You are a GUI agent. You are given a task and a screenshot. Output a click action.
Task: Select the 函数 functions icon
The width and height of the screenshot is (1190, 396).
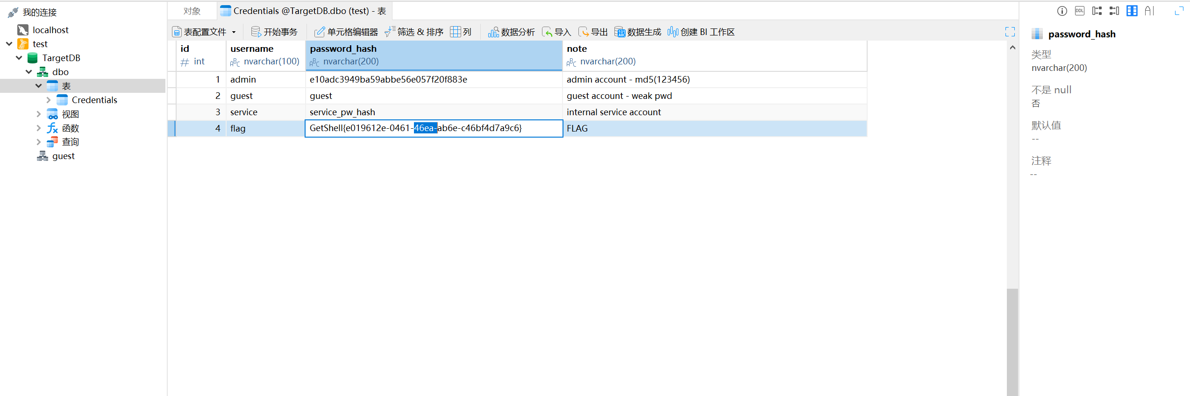(x=52, y=128)
